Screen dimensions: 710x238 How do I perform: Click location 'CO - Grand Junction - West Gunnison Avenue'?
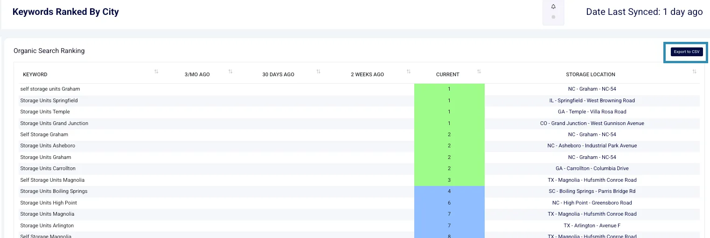click(592, 123)
